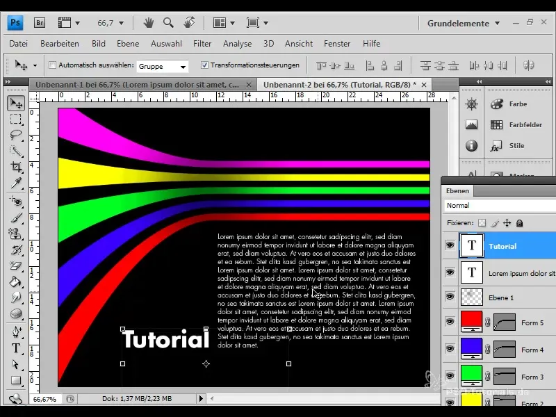Viewport: 556px width, 417px height.
Task: Select the Sponge tool icon
Action: 15,313
